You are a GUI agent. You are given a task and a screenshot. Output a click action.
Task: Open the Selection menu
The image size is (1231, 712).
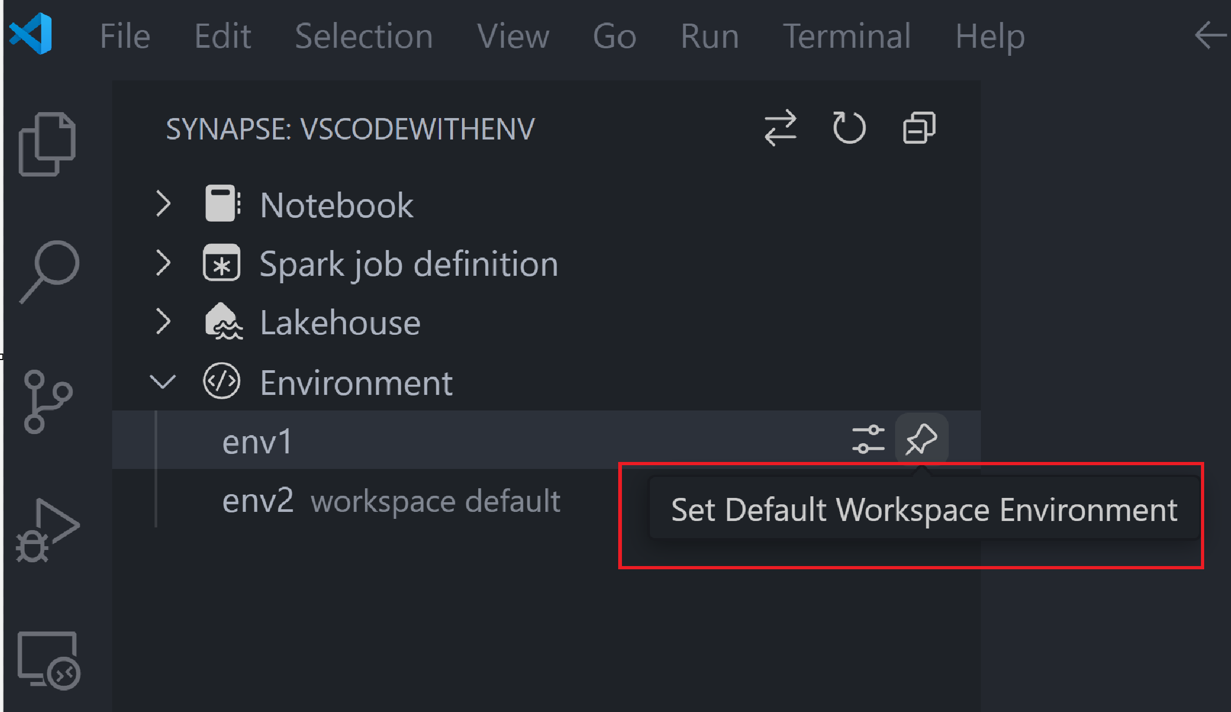tap(364, 36)
